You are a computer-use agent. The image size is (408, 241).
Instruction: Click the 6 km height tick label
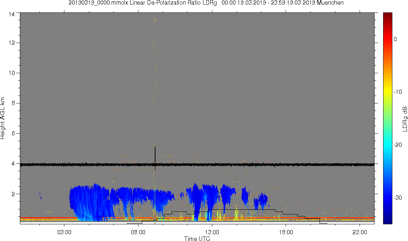coord(13,133)
